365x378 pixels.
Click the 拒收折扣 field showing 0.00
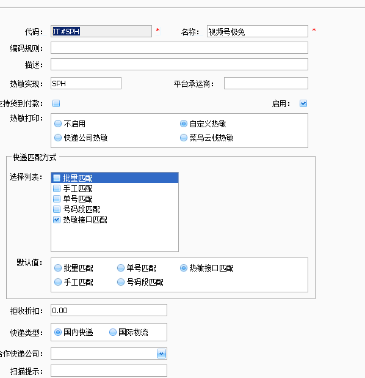[109, 310]
